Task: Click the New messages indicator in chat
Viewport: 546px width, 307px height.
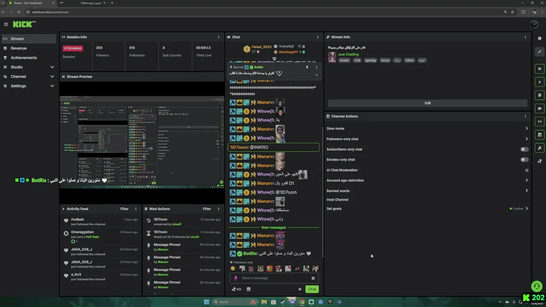Action: (274, 228)
